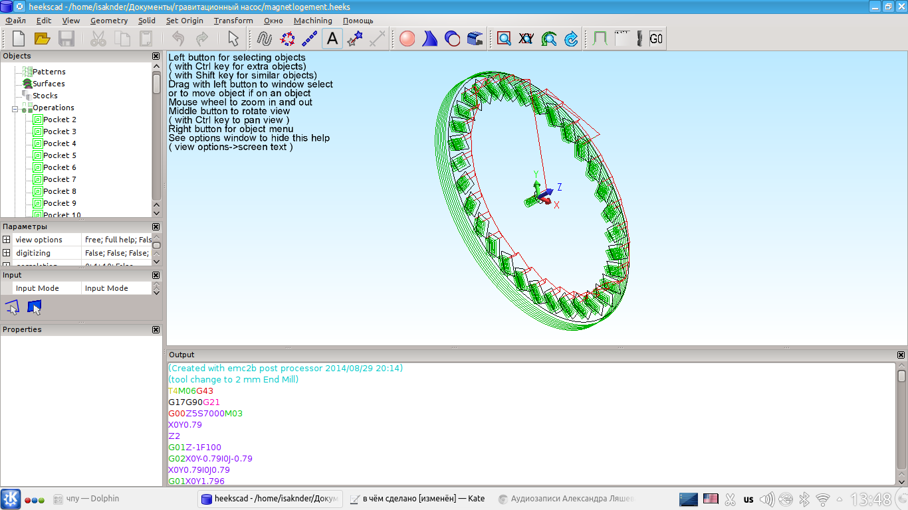
Task: Close the Параметры panel
Action: coord(156,227)
